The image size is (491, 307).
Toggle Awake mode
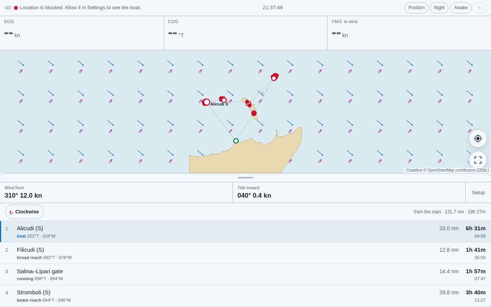click(461, 8)
